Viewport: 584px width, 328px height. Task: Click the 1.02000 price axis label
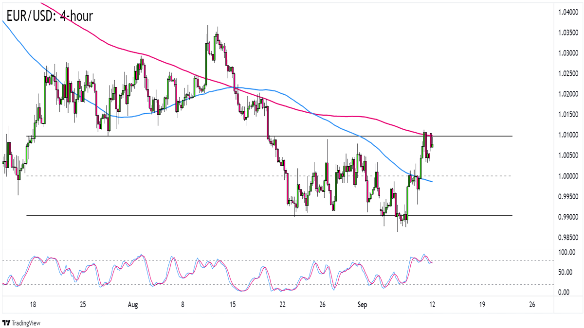pos(568,94)
